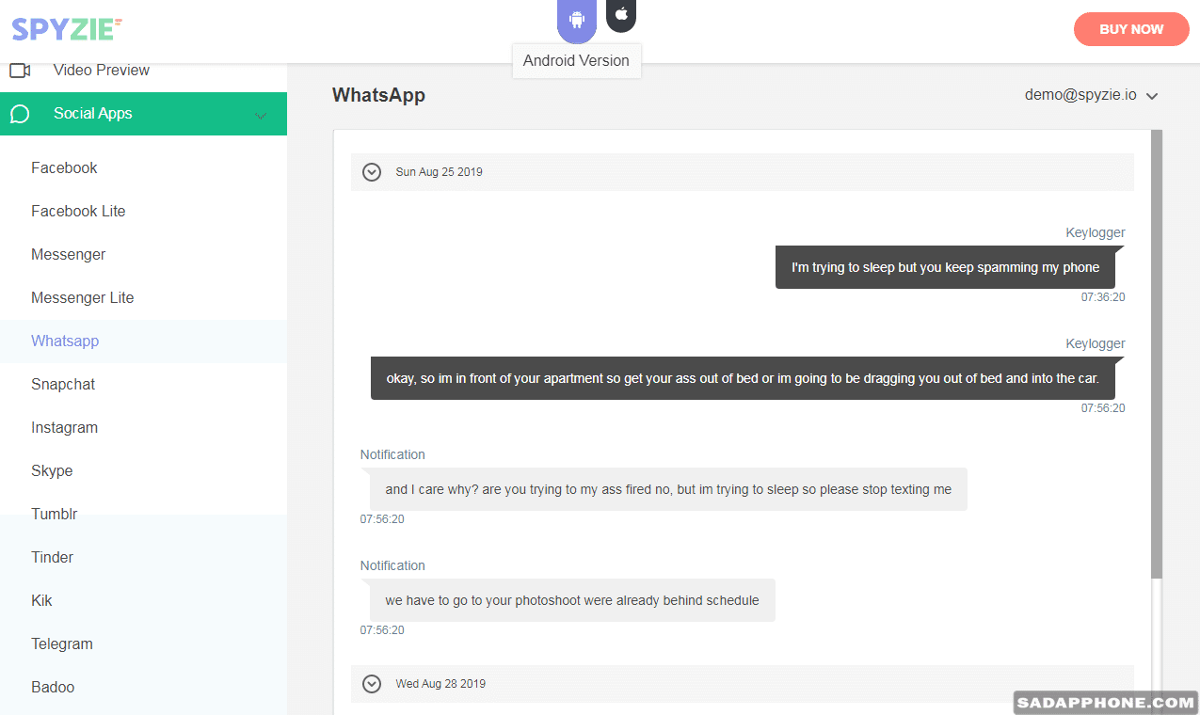Collapse the Social Apps menu arrow
1200x715 pixels.
tap(261, 115)
